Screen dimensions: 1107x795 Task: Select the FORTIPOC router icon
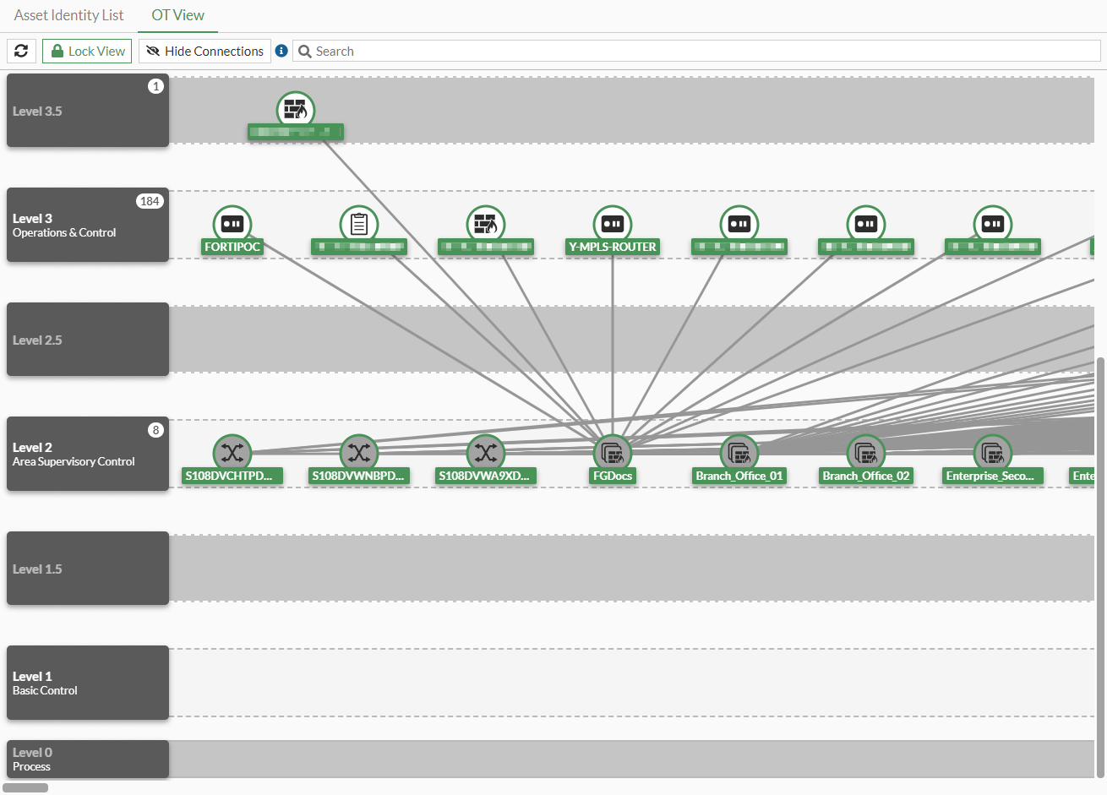click(x=232, y=224)
